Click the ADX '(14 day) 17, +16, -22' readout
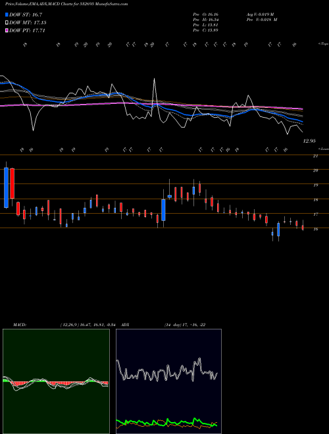This screenshot has width=329, height=434. 184,325
